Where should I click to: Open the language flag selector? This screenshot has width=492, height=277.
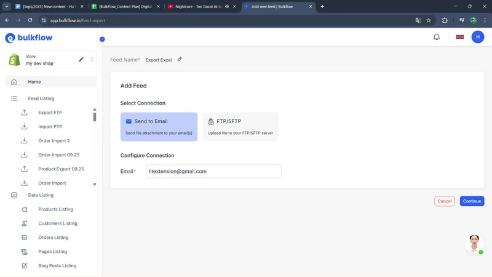459,37
